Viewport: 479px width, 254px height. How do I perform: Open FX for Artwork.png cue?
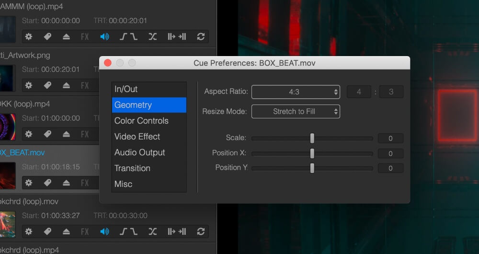[85, 85]
